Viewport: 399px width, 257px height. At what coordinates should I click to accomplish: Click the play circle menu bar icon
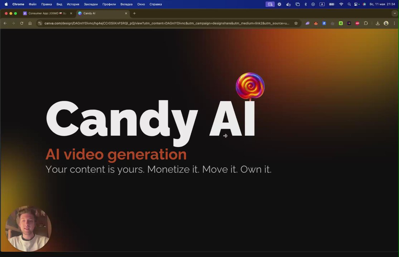point(313,4)
